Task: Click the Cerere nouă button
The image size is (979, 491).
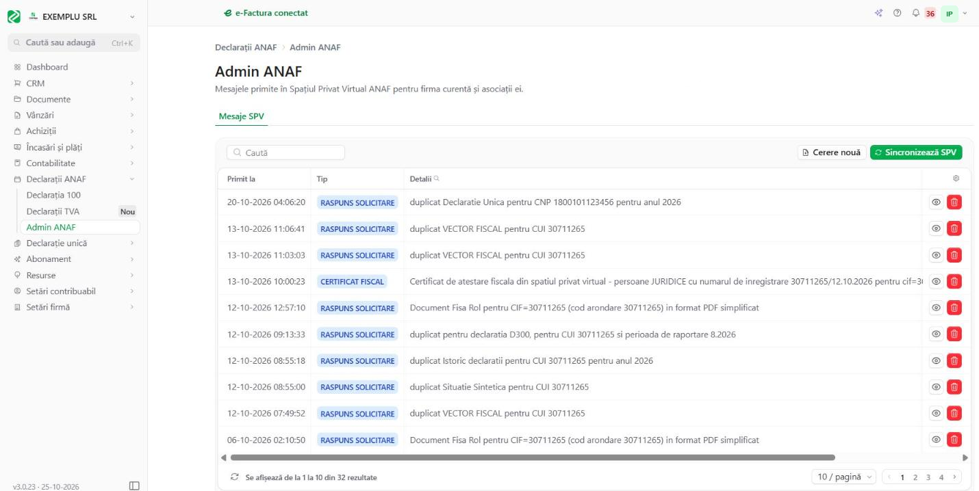Action: pyautogui.click(x=831, y=152)
